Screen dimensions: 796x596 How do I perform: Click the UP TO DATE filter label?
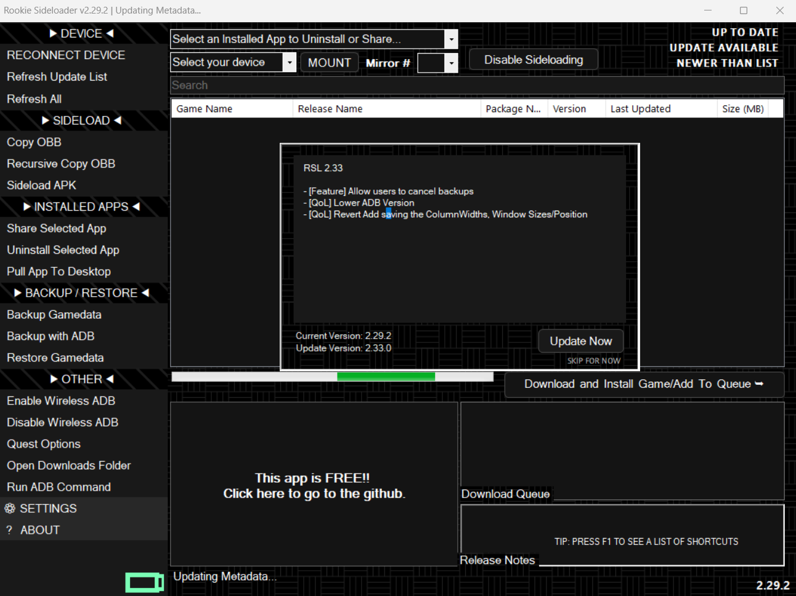[x=745, y=33]
